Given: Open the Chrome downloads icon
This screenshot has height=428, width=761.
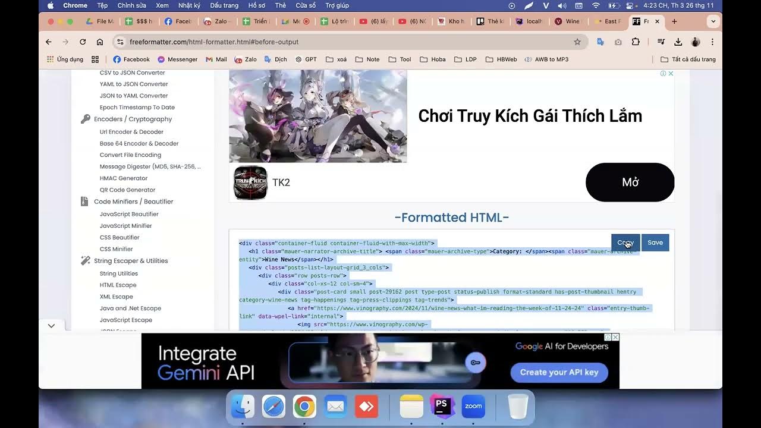Looking at the screenshot, I should [678, 42].
